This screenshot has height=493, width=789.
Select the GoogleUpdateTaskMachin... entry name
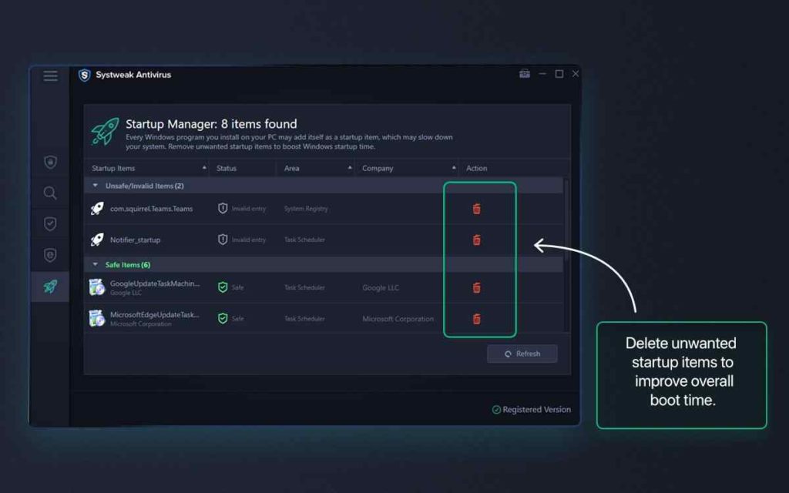click(x=155, y=283)
